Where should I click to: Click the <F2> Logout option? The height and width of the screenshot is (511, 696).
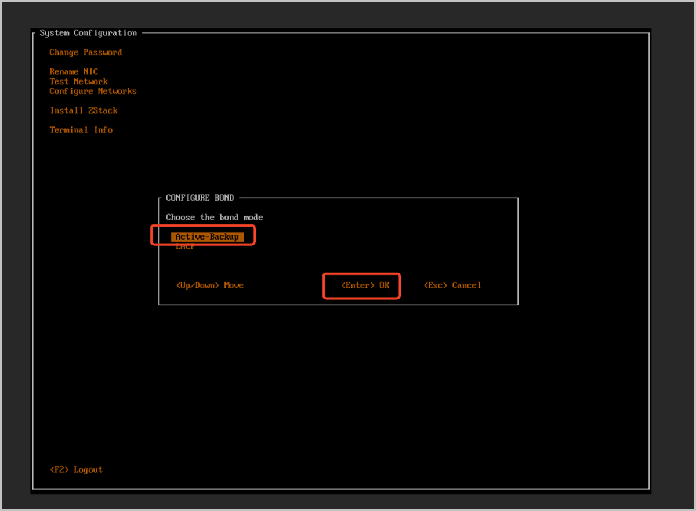click(x=76, y=470)
